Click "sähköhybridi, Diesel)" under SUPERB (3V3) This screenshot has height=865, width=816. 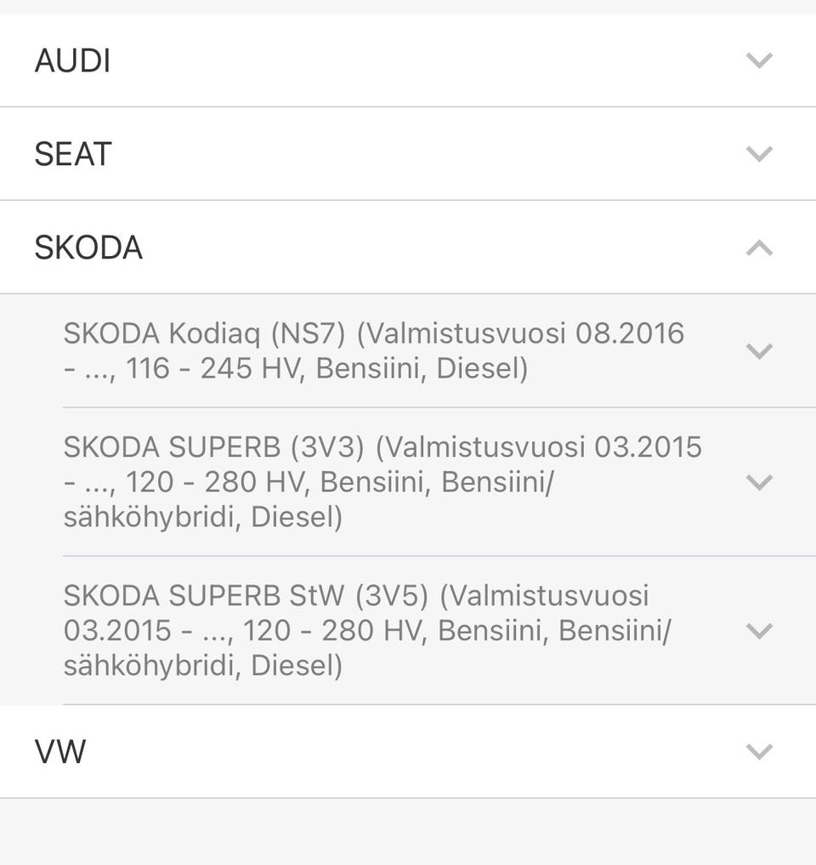click(202, 517)
